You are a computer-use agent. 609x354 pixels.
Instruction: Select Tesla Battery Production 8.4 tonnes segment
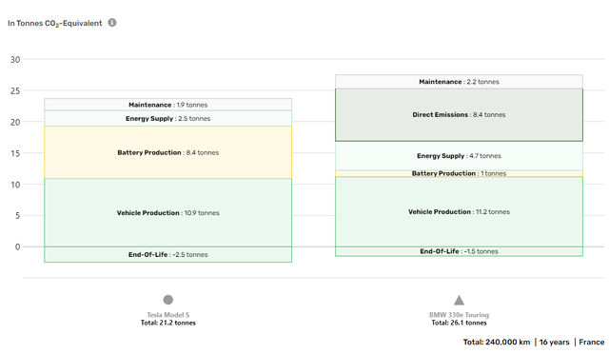pos(167,152)
